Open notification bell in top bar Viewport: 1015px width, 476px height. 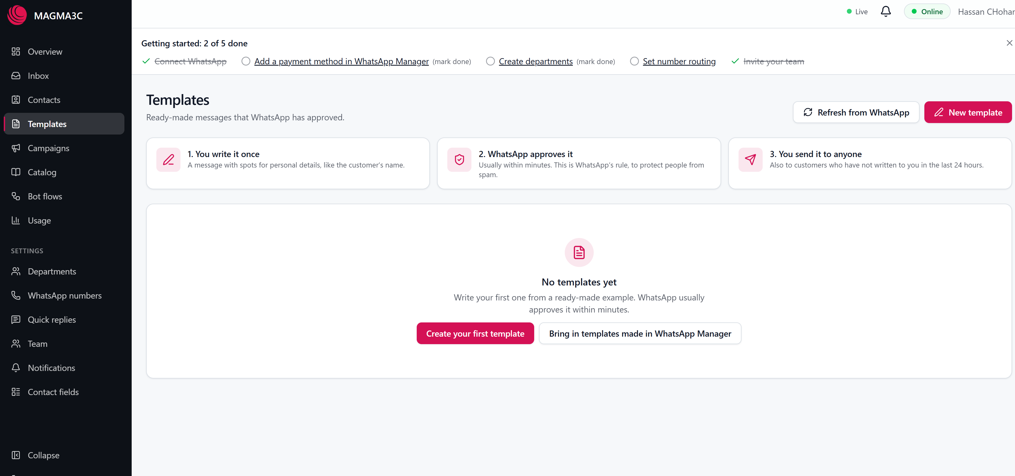[x=886, y=12]
